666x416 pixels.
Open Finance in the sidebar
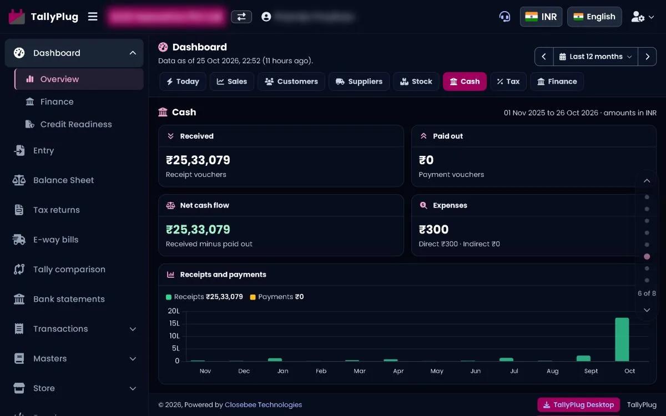click(x=79, y=102)
